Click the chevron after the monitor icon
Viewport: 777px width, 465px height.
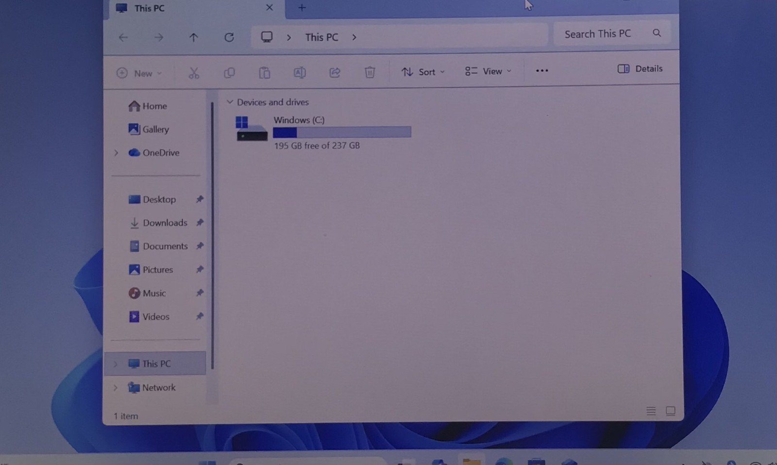pos(289,37)
